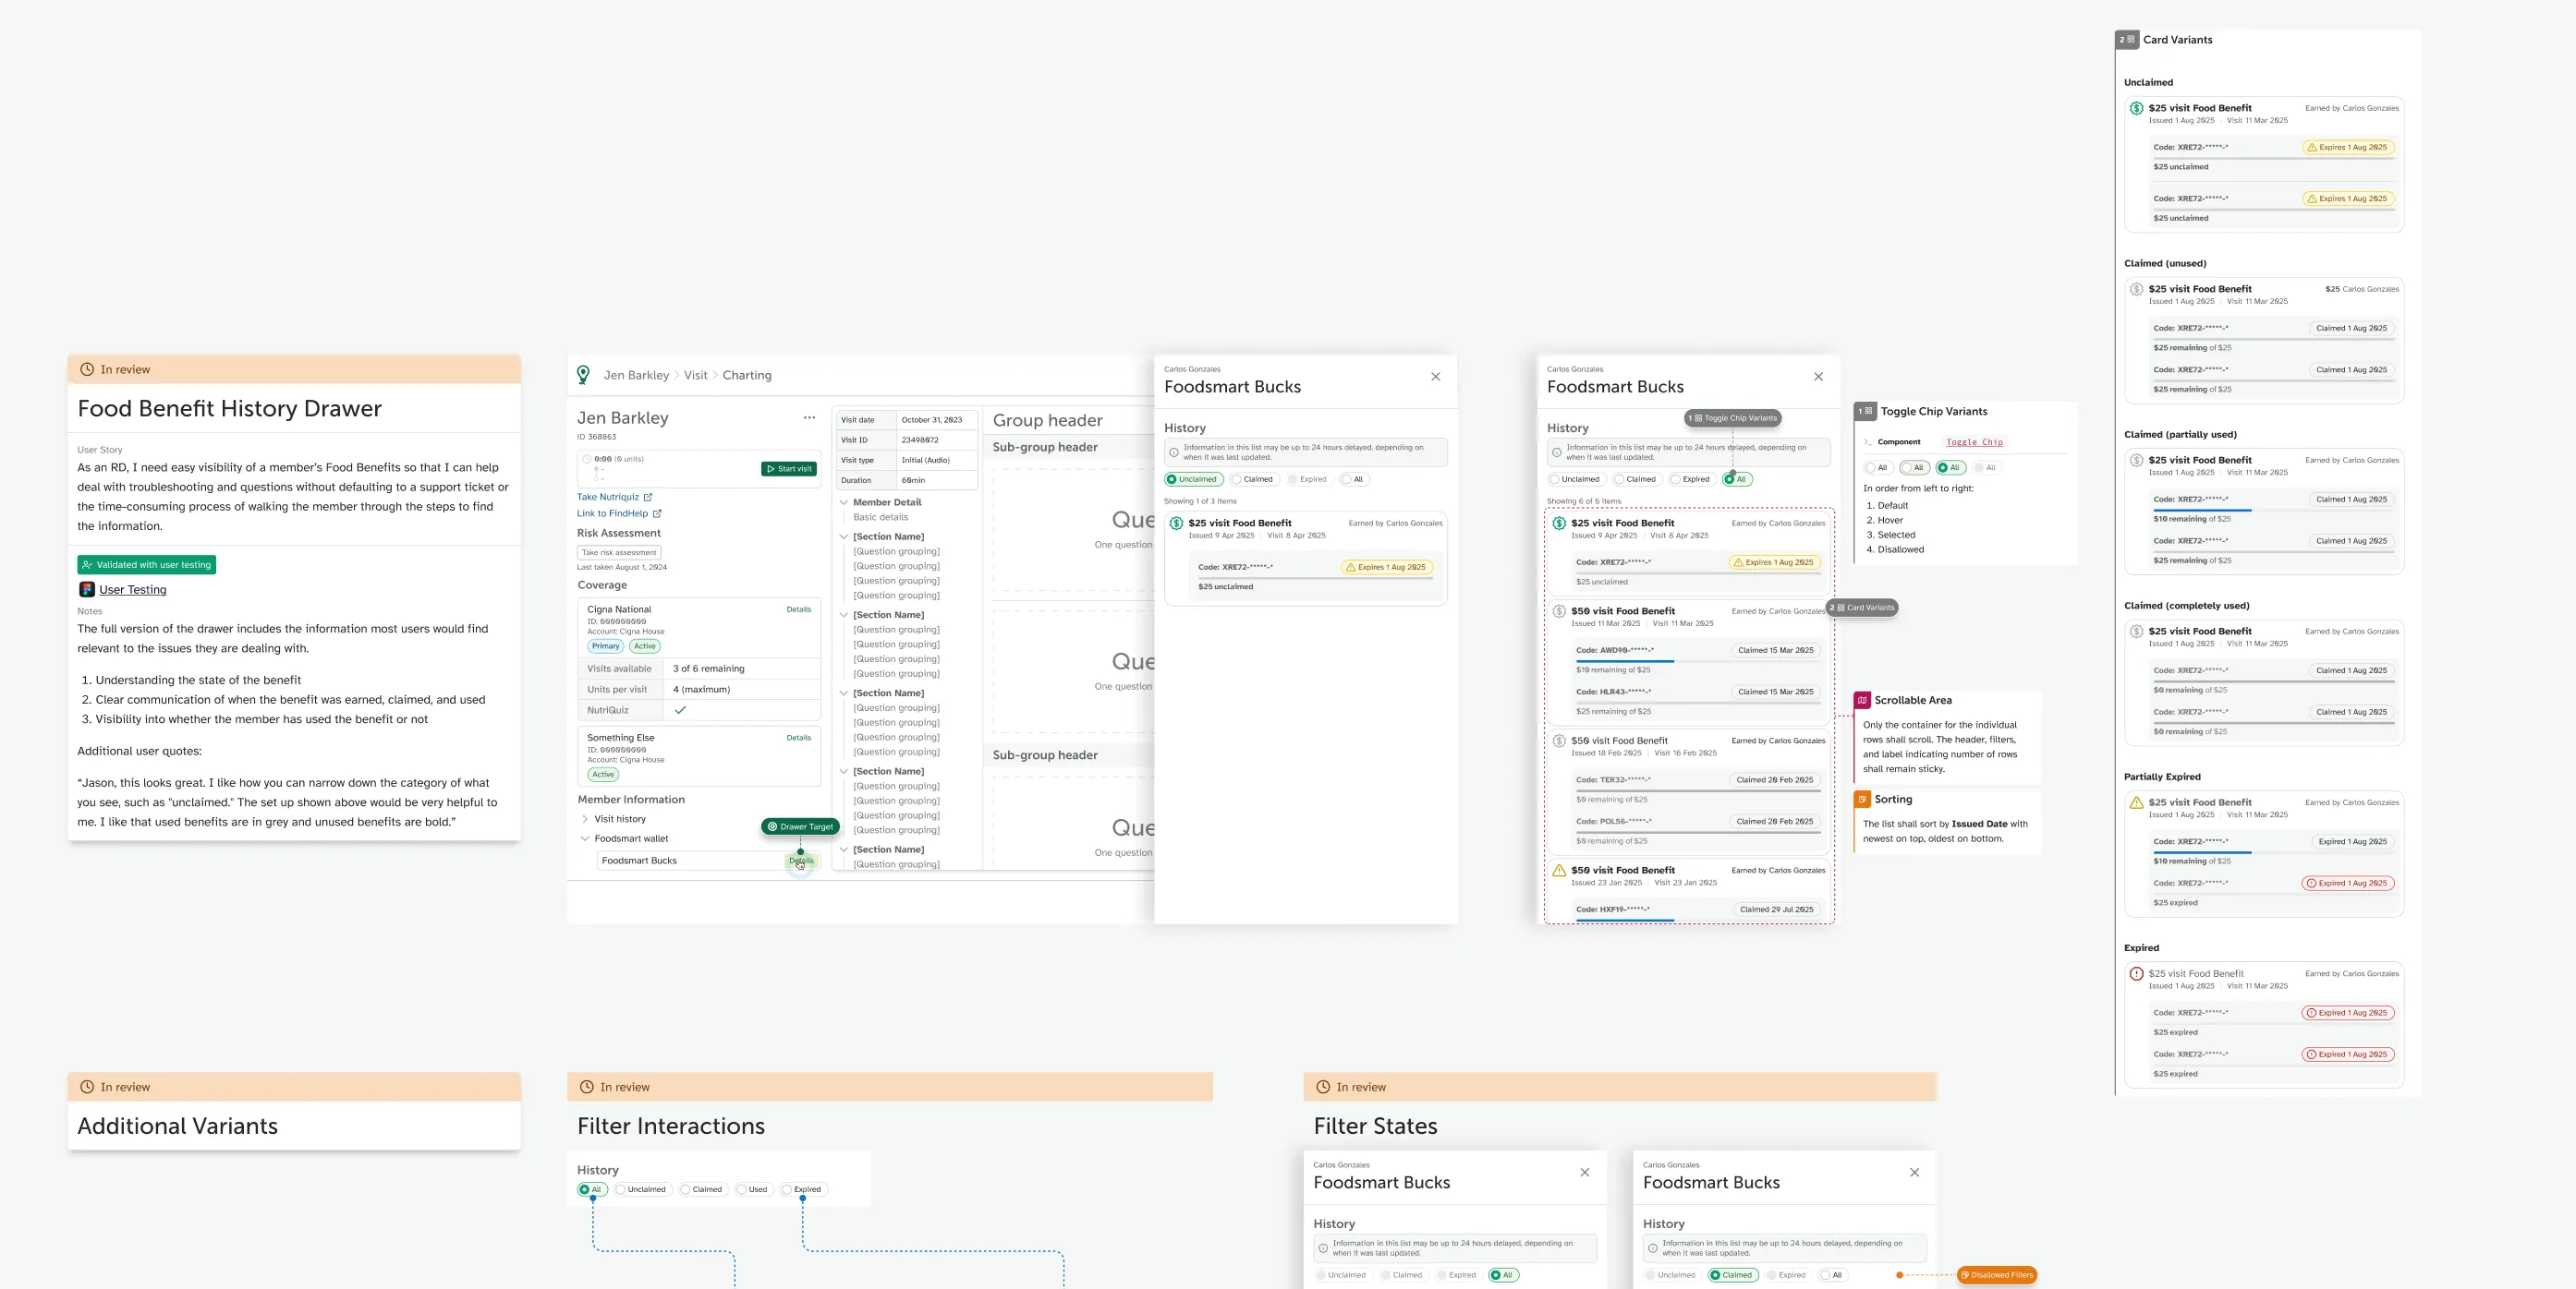
Task: Click the warning triangle on $50 benefit issued 23 Jan 2025
Action: (1559, 871)
